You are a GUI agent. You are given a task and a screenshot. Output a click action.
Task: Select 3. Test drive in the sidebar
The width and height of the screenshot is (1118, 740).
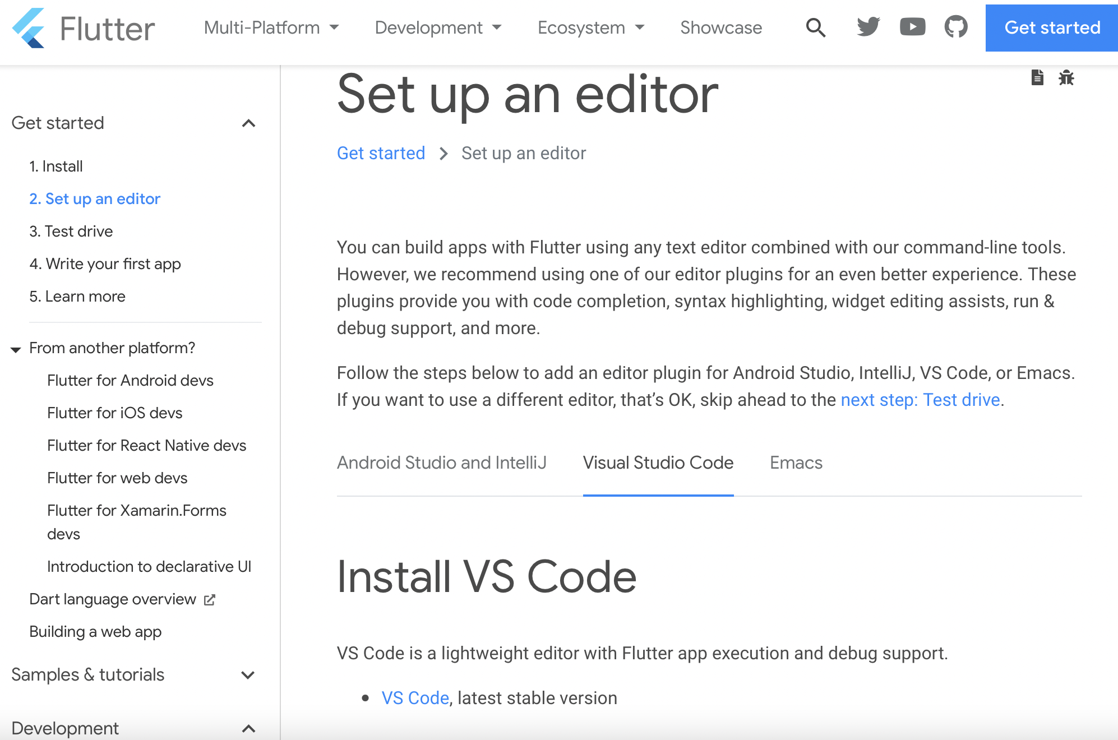(x=71, y=231)
